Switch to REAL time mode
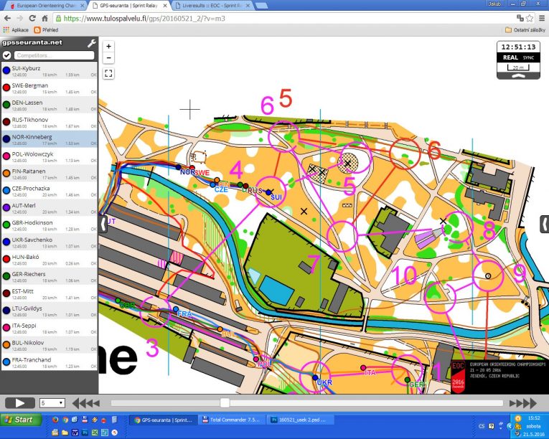The width and height of the screenshot is (549, 439). tap(510, 58)
